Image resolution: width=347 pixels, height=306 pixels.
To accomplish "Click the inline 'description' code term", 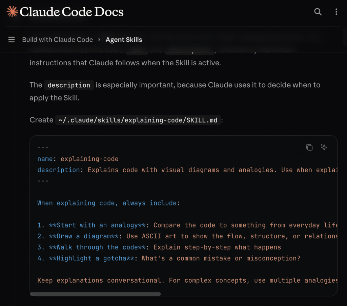I will 69,85.
